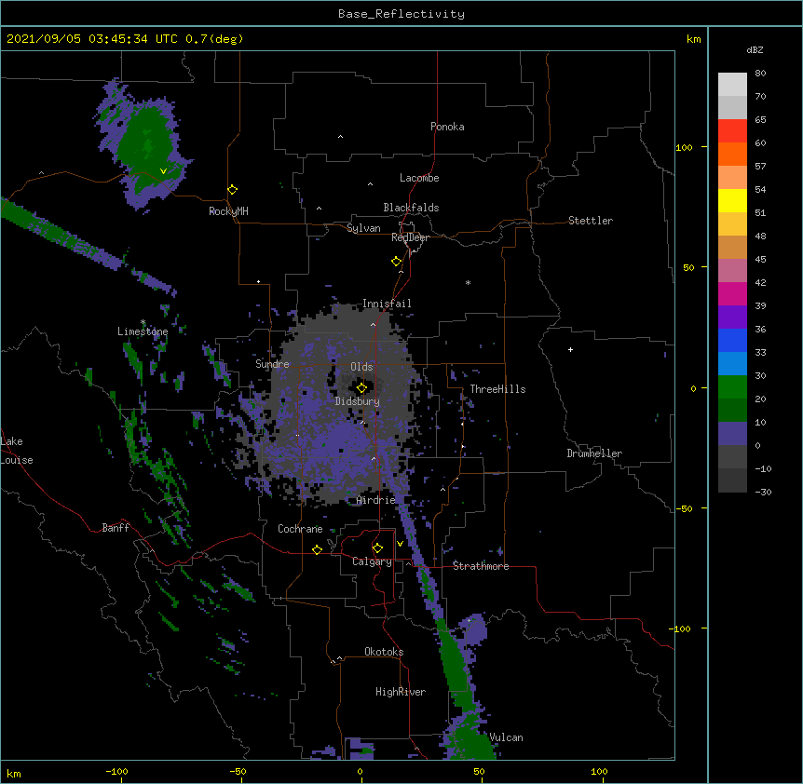Select the bright green swatch between 30 and 20 dBZ
The image size is (803, 784).
click(732, 387)
